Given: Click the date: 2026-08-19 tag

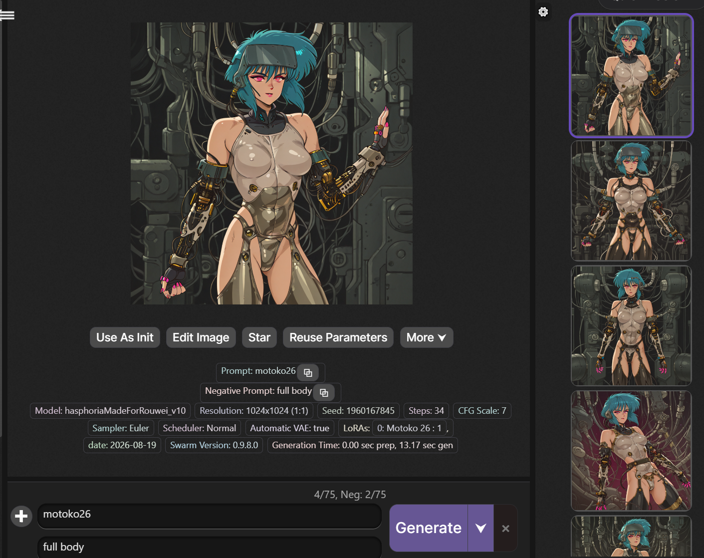Looking at the screenshot, I should tap(122, 445).
